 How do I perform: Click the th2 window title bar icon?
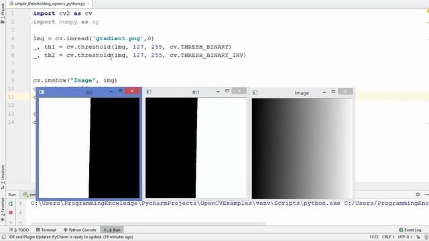click(x=42, y=92)
